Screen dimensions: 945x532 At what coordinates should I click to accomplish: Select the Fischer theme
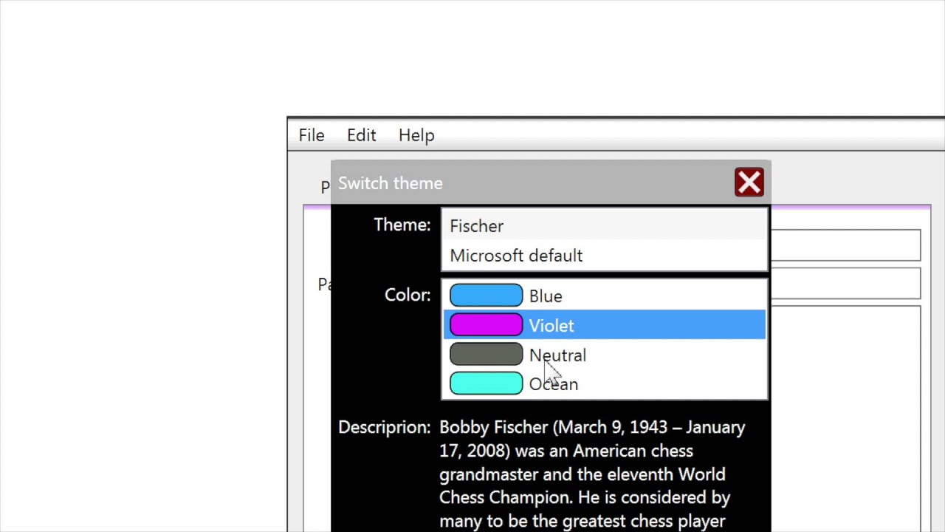click(x=605, y=225)
